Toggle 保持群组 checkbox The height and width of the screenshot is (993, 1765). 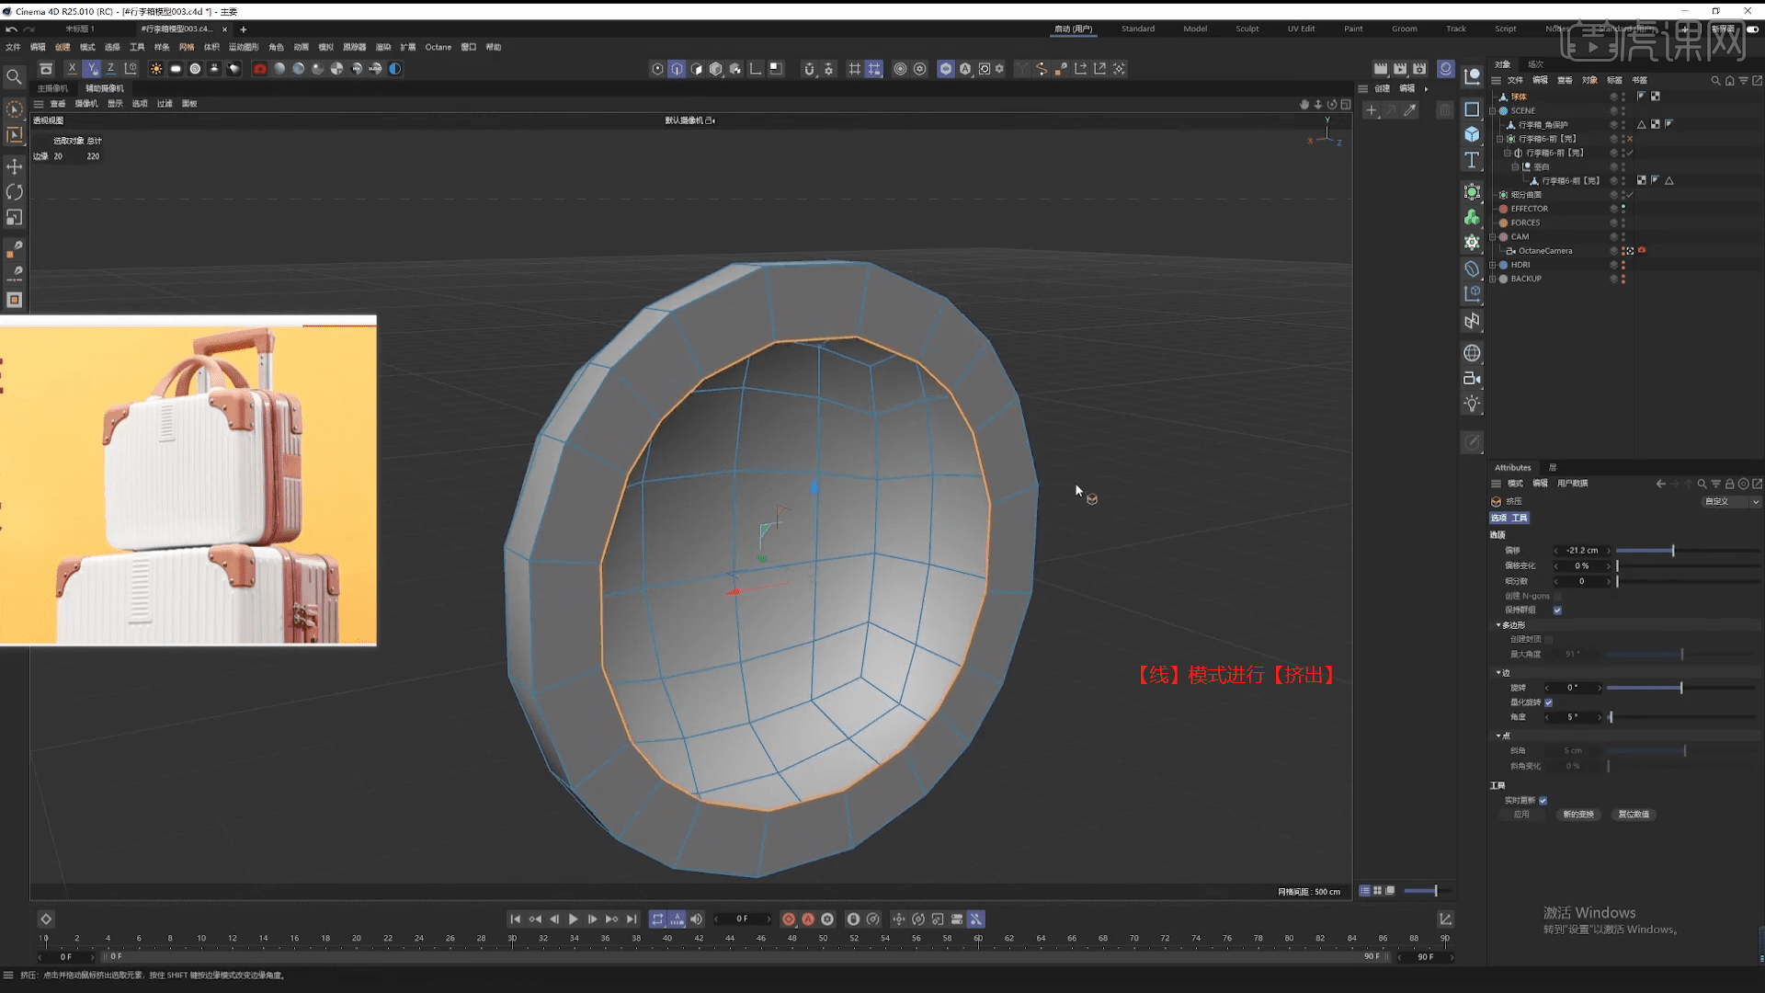(1557, 610)
